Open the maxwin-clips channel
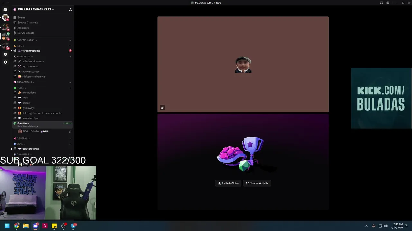 [x=42, y=118]
